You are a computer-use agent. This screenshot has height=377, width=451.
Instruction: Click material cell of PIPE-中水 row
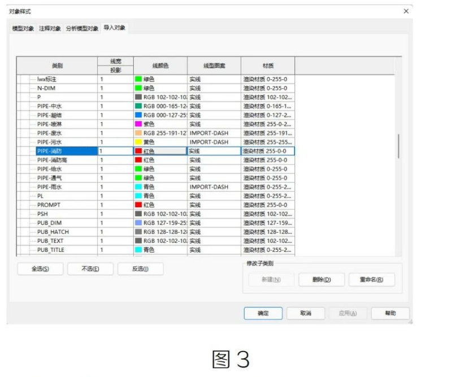click(x=268, y=106)
